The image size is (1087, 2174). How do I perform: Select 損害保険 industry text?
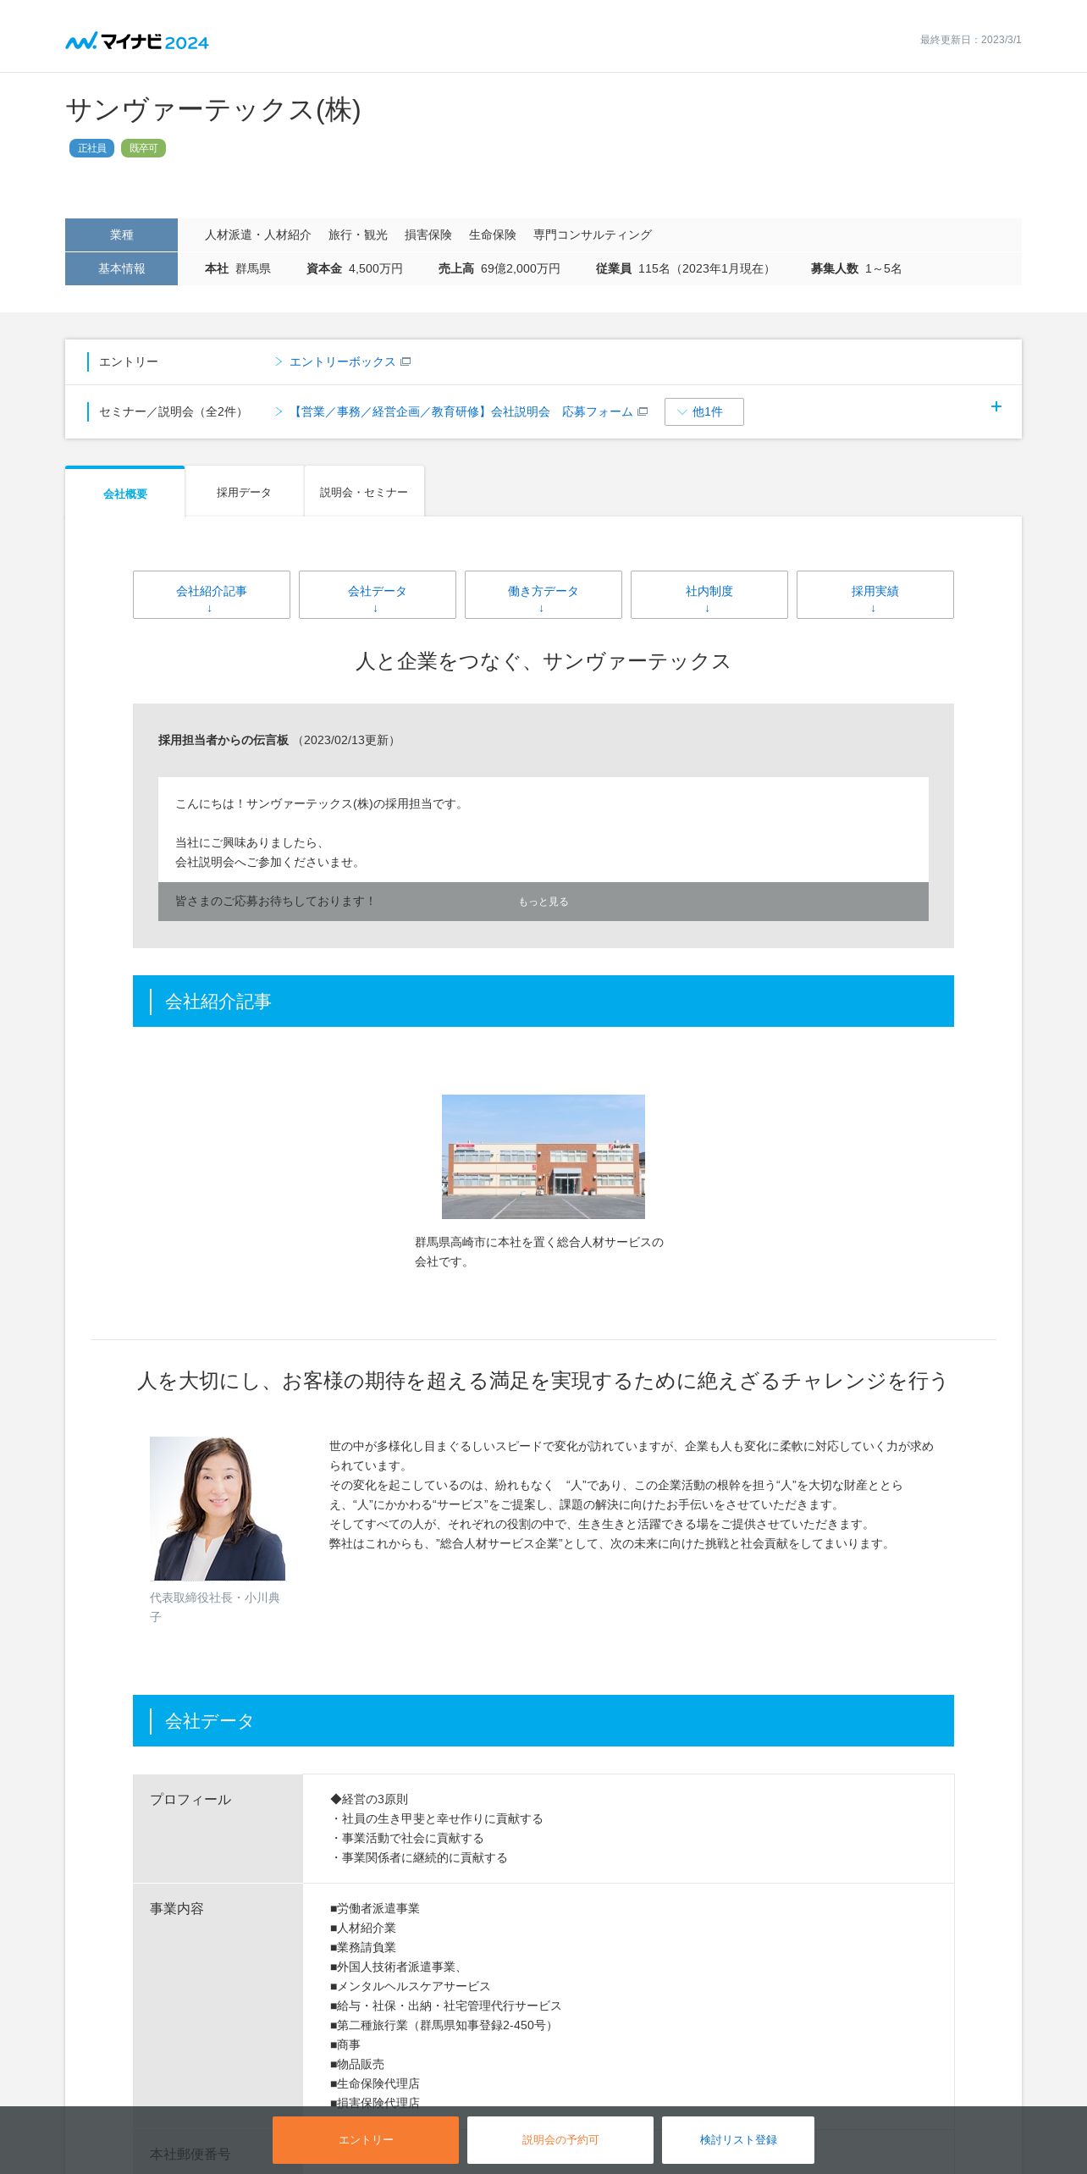(428, 235)
